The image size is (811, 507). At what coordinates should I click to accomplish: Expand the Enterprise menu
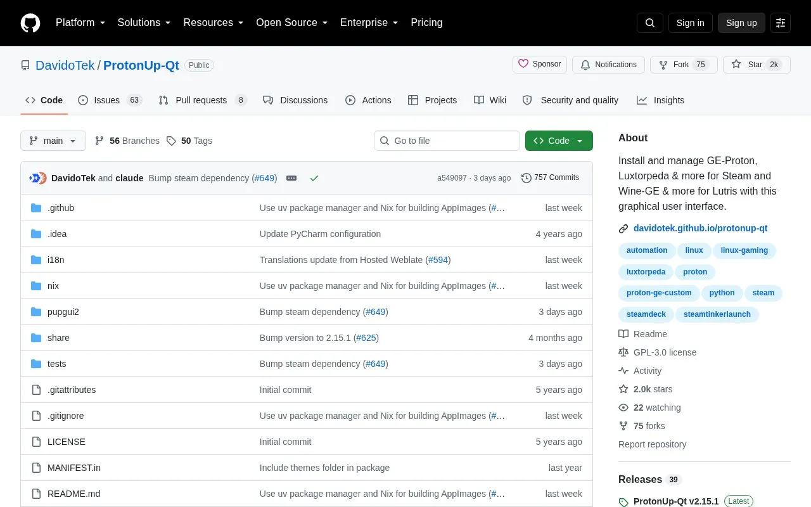[369, 23]
